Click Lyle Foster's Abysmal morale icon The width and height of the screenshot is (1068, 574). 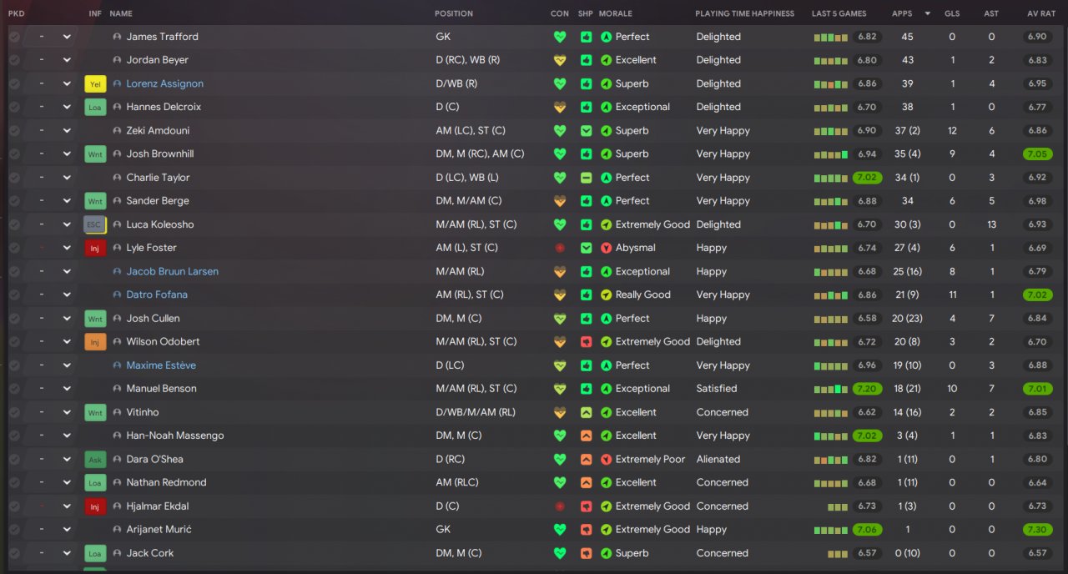[x=607, y=248]
